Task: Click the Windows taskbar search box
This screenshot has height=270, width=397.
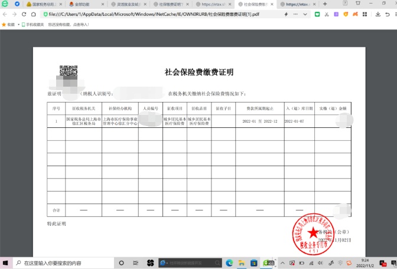Action: 63,263
